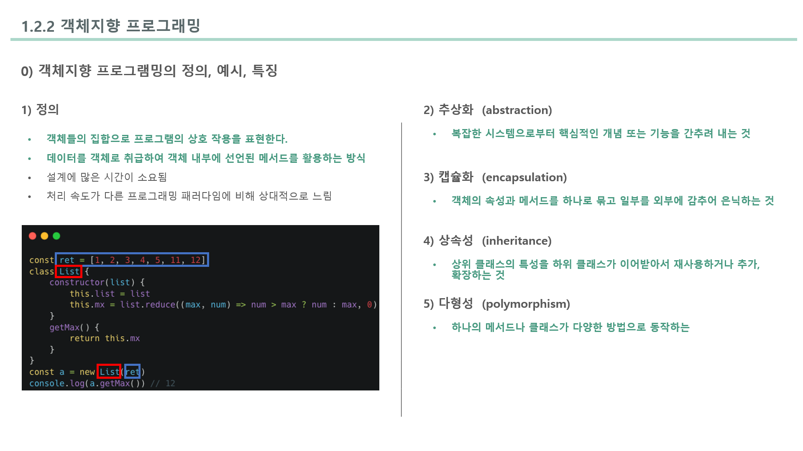Click the red-boxed List in new List(ret)

point(109,372)
